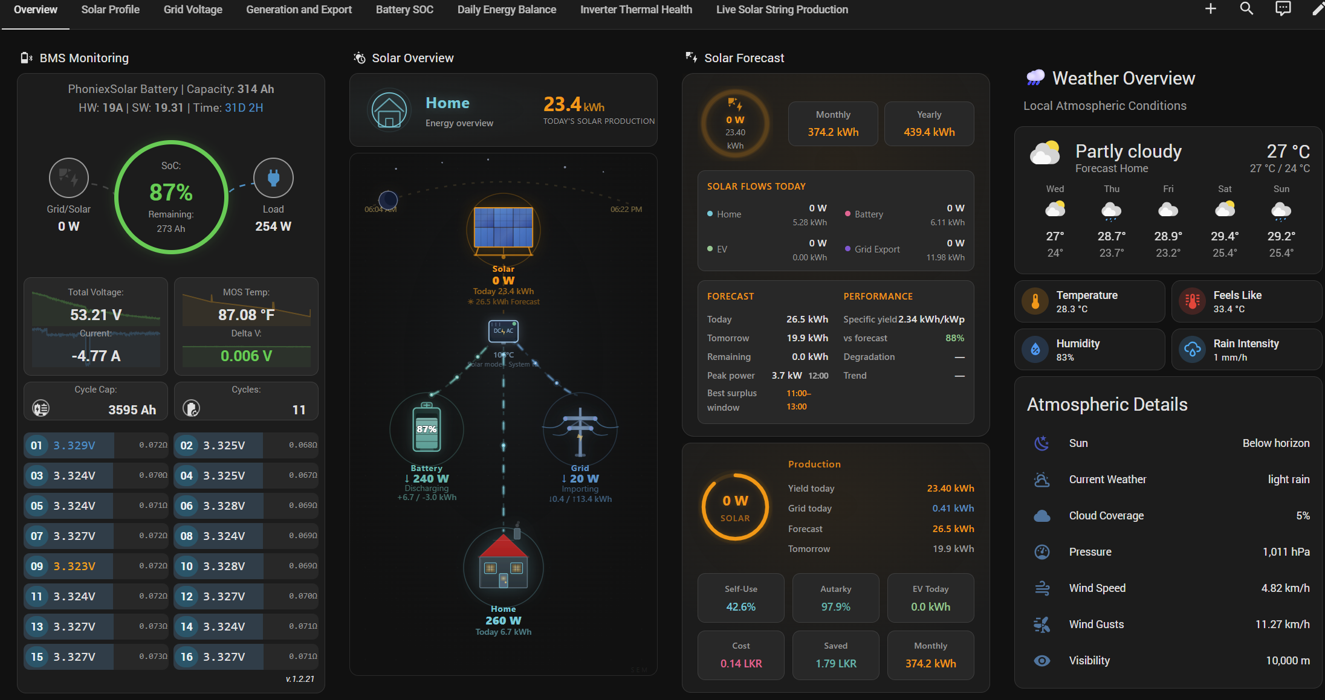The height and width of the screenshot is (700, 1325).
Task: Open the Saved 1.79 LKR tile
Action: pos(836,655)
